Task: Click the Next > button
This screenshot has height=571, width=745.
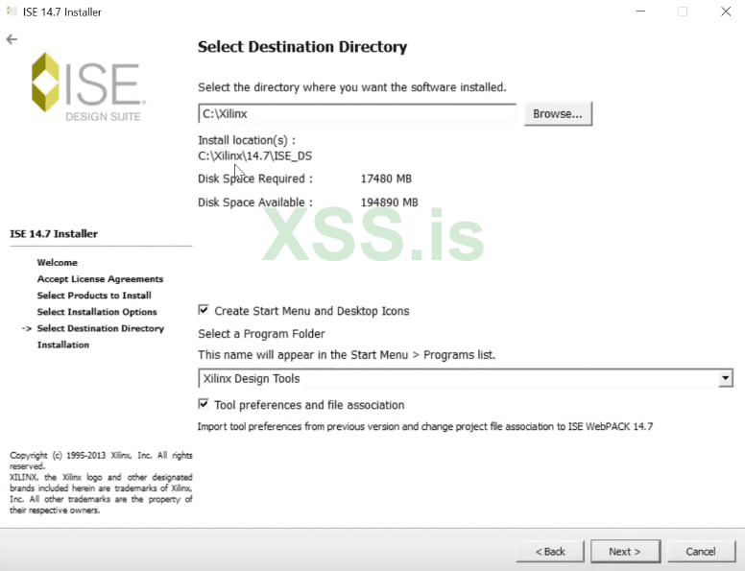Action: pos(625,552)
